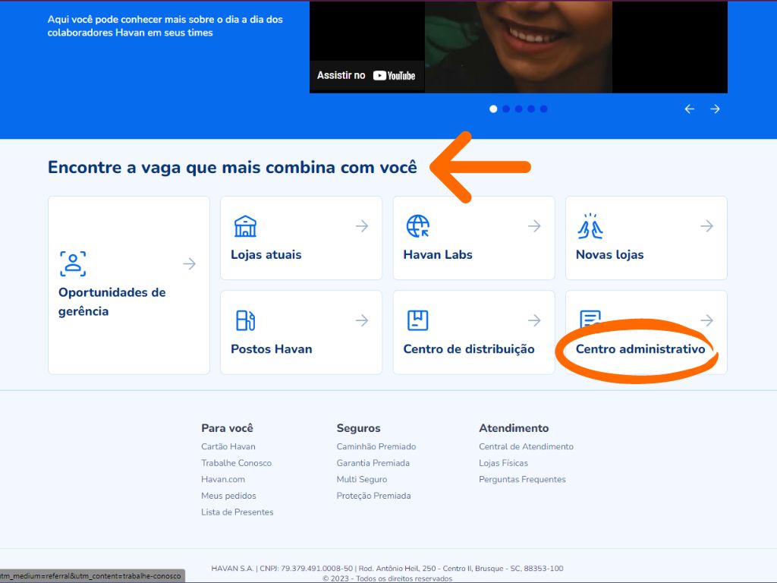Open Trabalhe Conosco footer link
Image resolution: width=777 pixels, height=583 pixels.
(237, 463)
